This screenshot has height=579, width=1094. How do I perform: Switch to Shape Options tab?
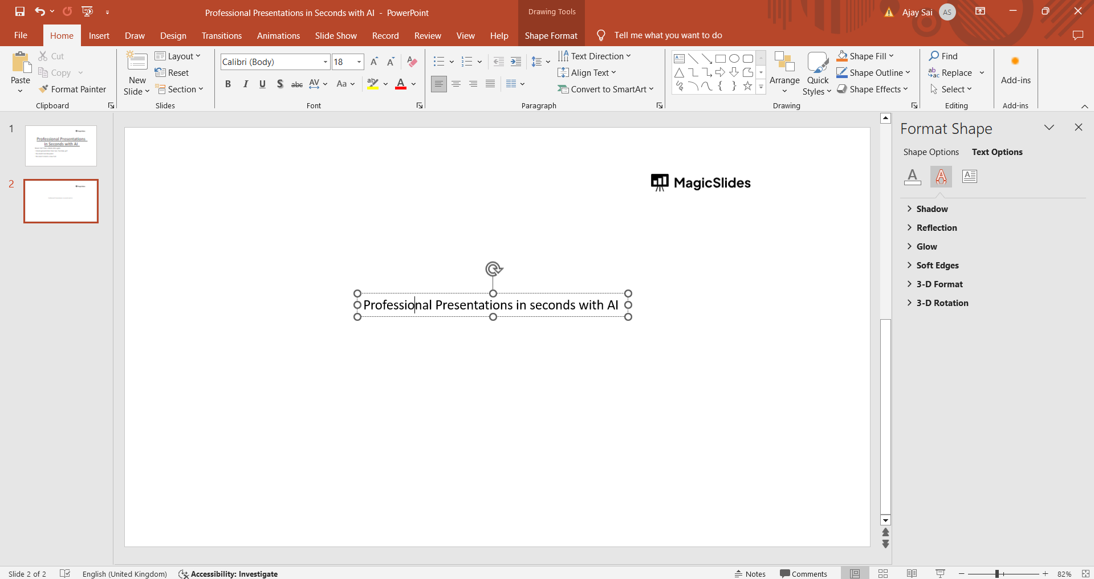pos(930,152)
